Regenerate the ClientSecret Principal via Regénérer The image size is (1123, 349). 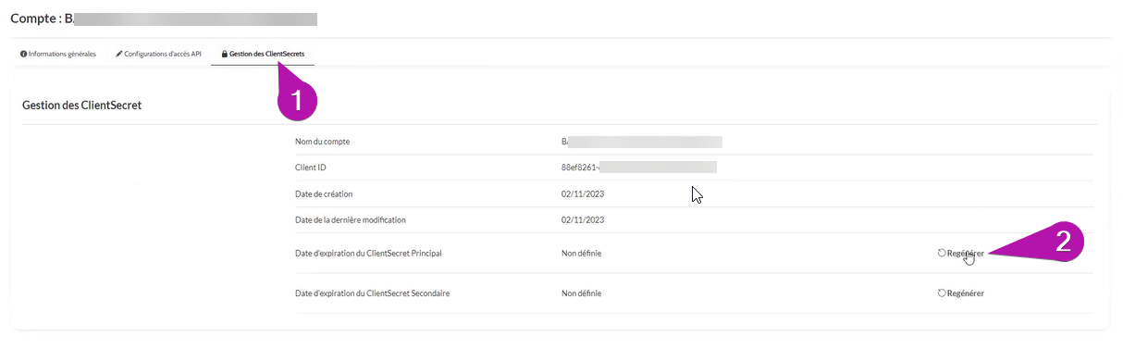(x=960, y=253)
